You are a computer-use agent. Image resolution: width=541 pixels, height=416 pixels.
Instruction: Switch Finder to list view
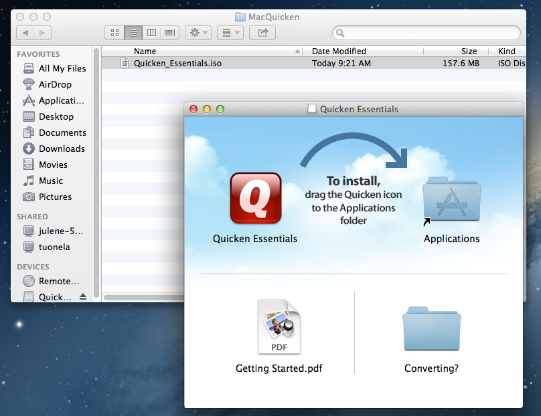coord(133,33)
